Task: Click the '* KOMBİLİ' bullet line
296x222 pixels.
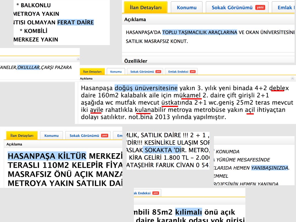Action: point(34,31)
